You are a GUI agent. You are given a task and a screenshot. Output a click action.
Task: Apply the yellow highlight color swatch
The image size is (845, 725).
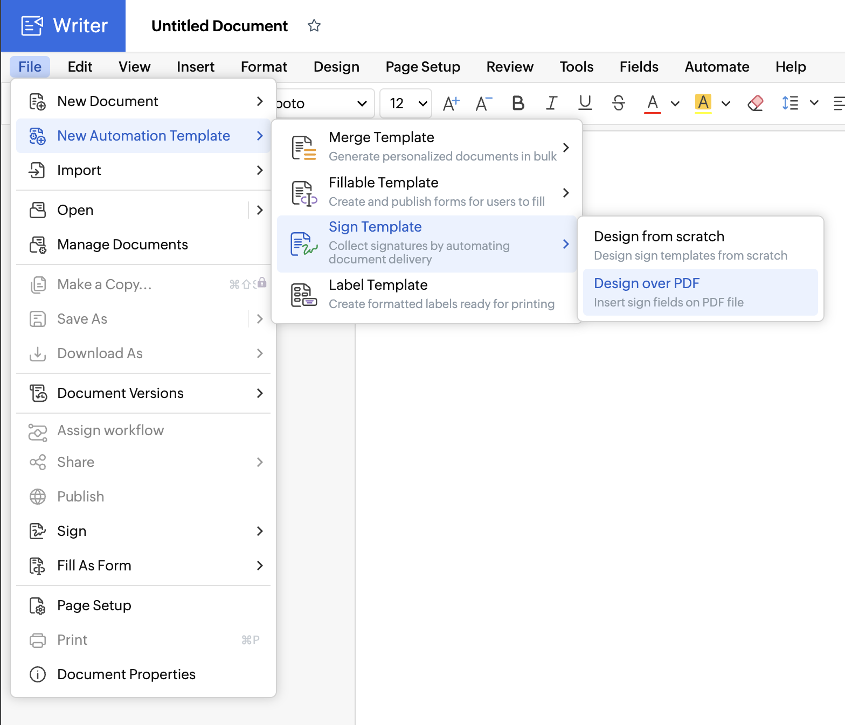pos(703,103)
